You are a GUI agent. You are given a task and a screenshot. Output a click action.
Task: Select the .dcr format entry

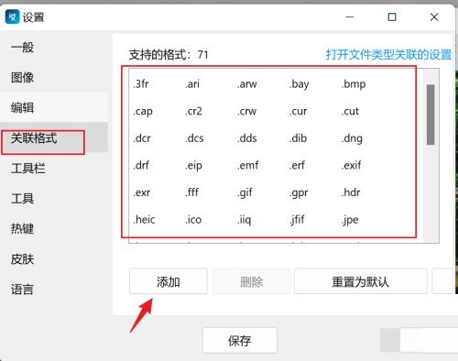coord(142,138)
